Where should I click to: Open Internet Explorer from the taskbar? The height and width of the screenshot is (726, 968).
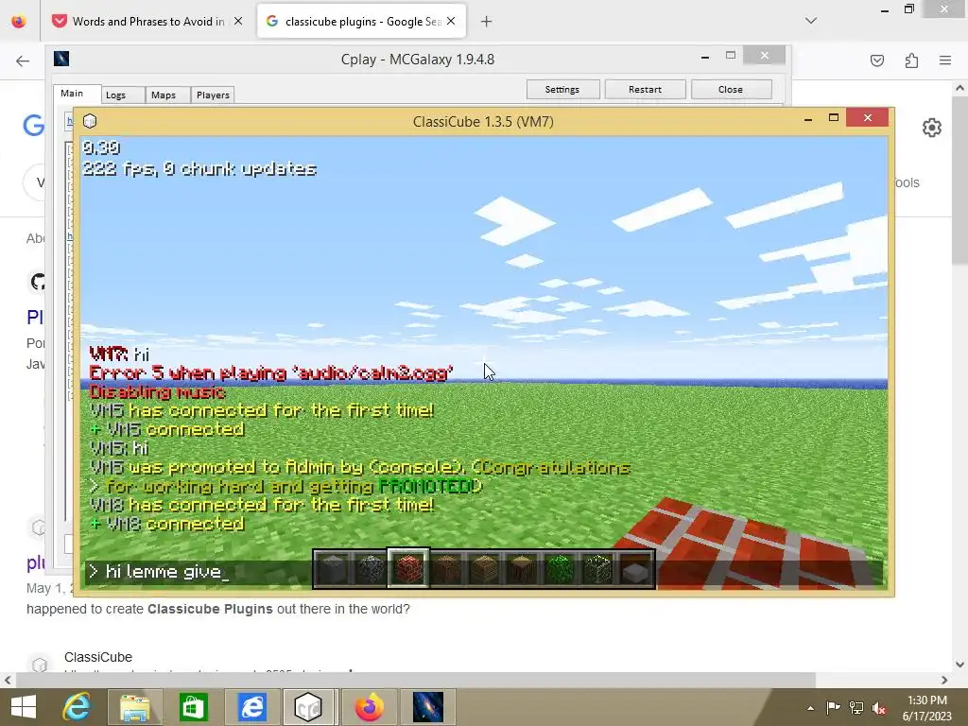click(78, 707)
